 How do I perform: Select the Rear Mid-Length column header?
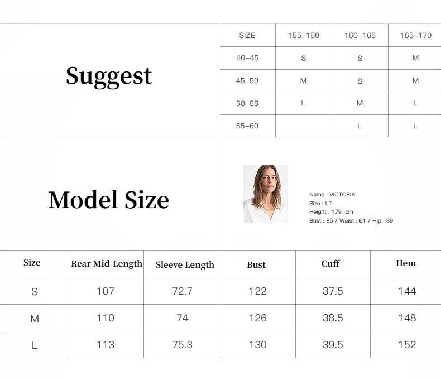pyautogui.click(x=107, y=264)
